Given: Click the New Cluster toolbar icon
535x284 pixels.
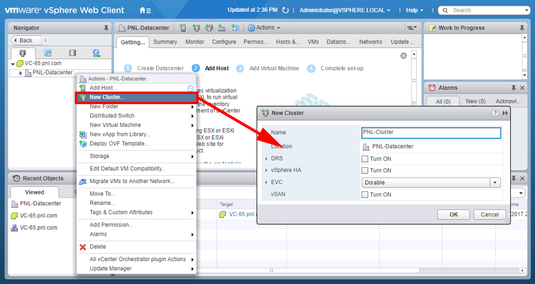Looking at the screenshot, I should (196, 28).
